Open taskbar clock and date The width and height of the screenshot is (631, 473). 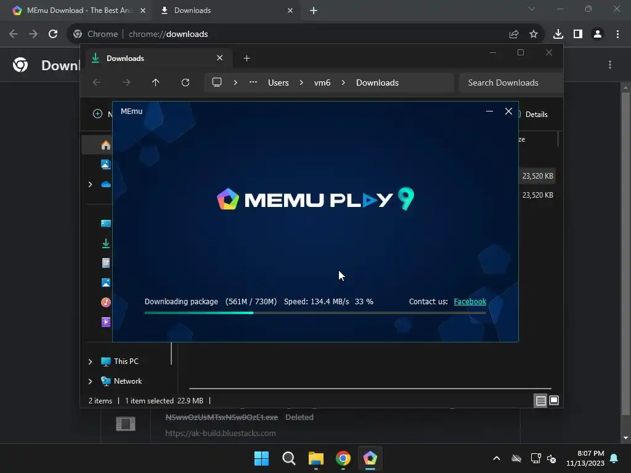[585, 458]
